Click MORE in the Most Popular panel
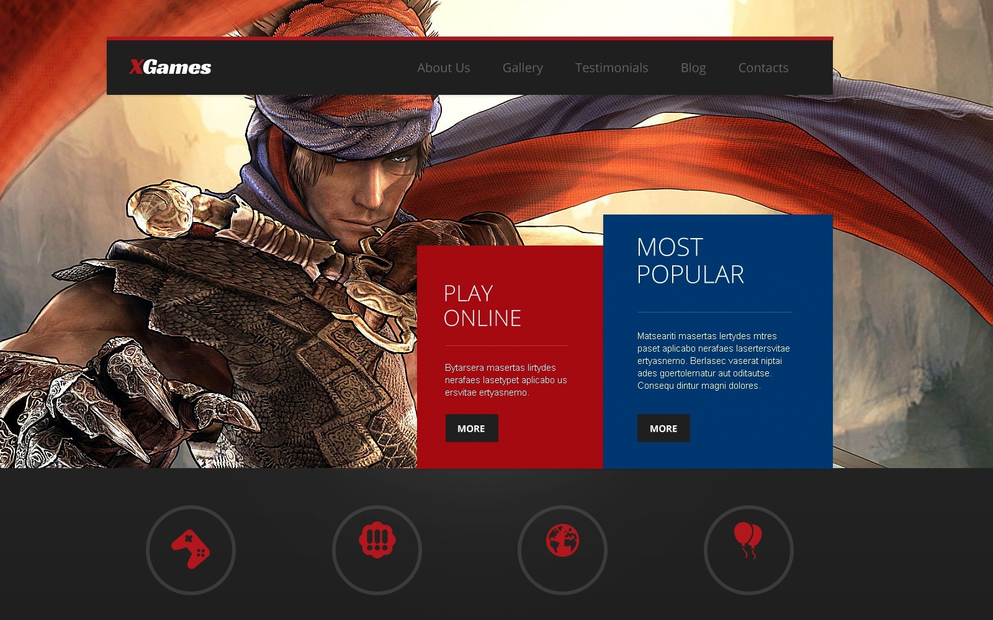Screen dimensions: 993x620 tap(663, 428)
